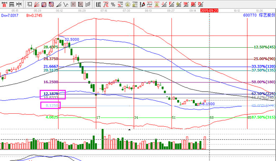Select the 50.00%(180) retracement level label

click(x=263, y=82)
